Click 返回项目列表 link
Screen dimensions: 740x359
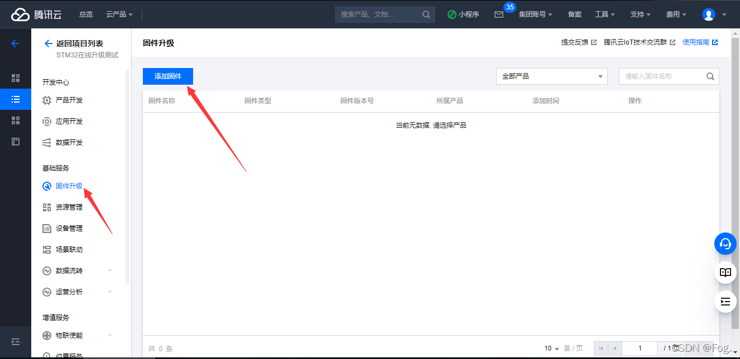pyautogui.click(x=80, y=43)
